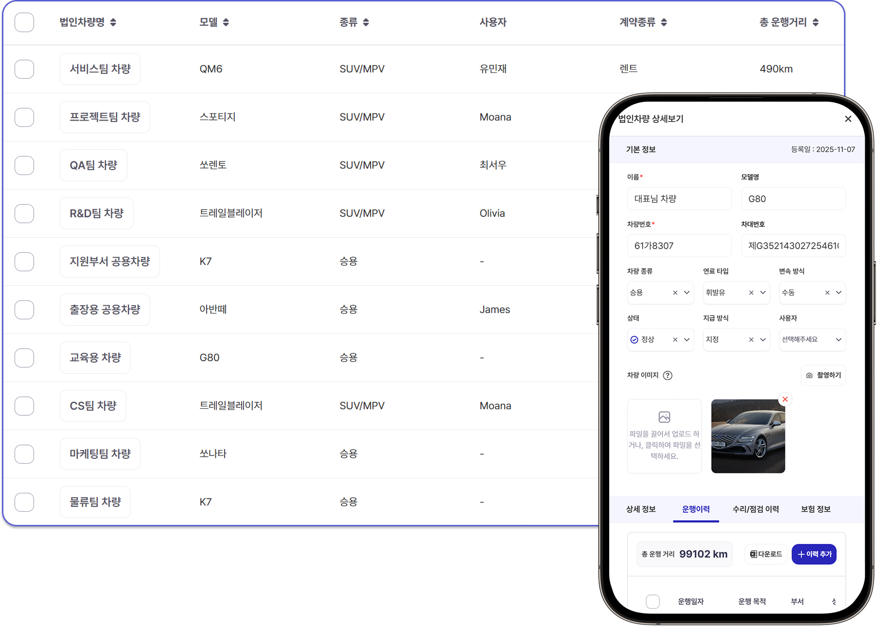Expand the 지급 방식 dropdown

click(x=763, y=339)
